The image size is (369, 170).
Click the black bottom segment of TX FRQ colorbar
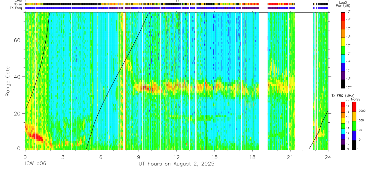(x=343, y=147)
